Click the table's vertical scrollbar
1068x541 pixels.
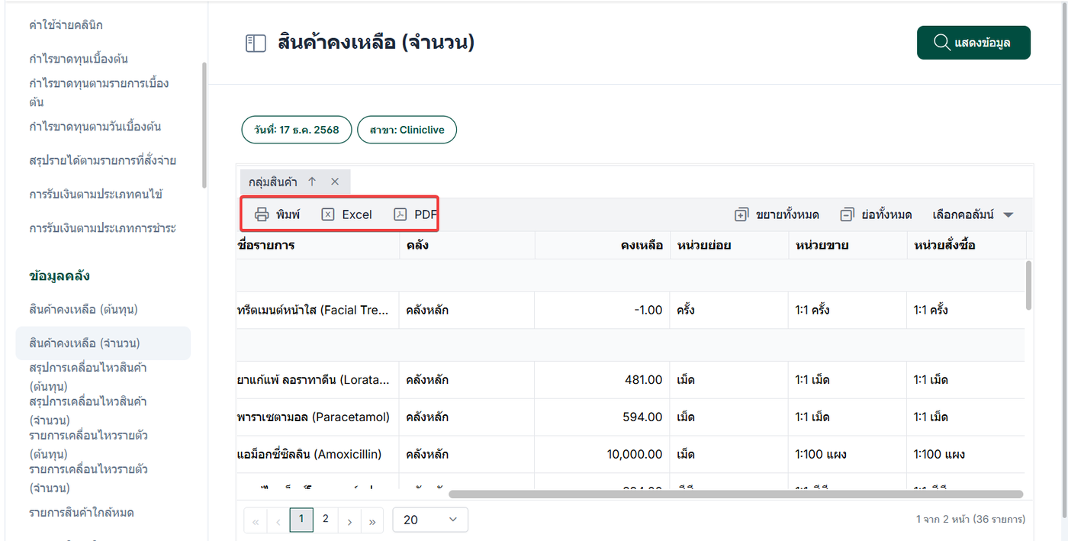pos(1028,285)
